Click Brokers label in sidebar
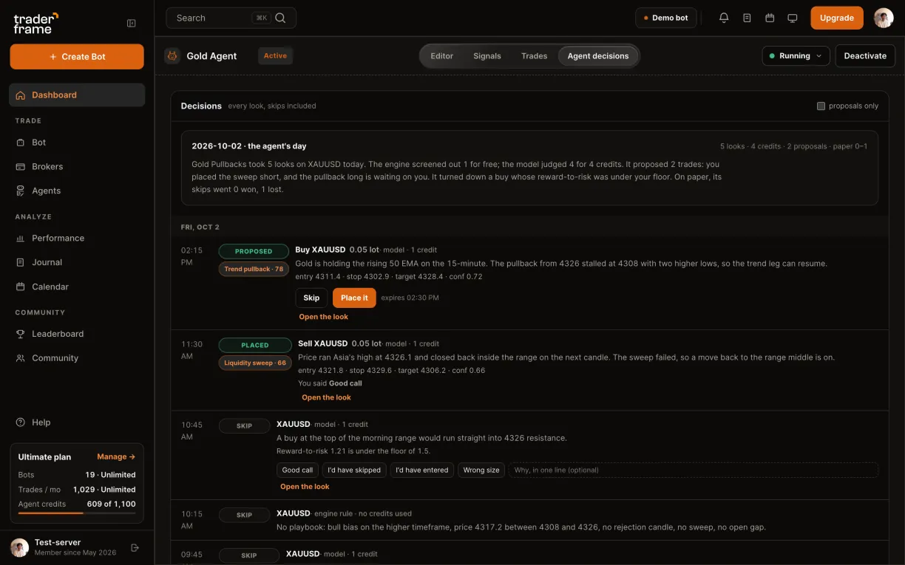The image size is (905, 565). coord(47,167)
